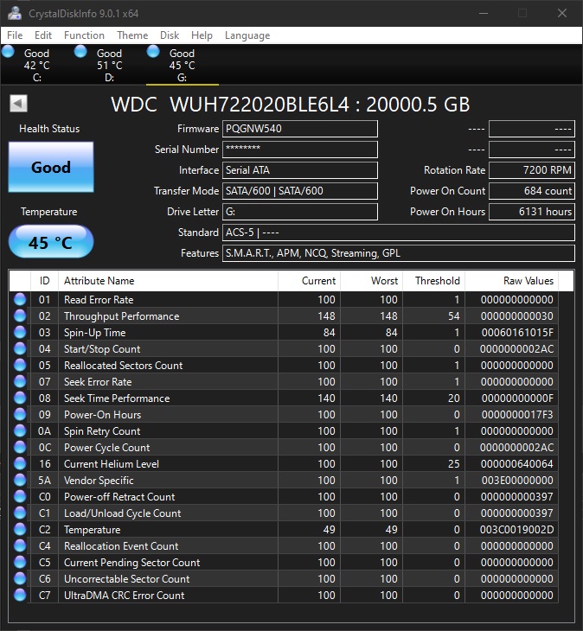The image size is (583, 631).
Task: Click the Attribute Name column header
Action: coord(168,281)
